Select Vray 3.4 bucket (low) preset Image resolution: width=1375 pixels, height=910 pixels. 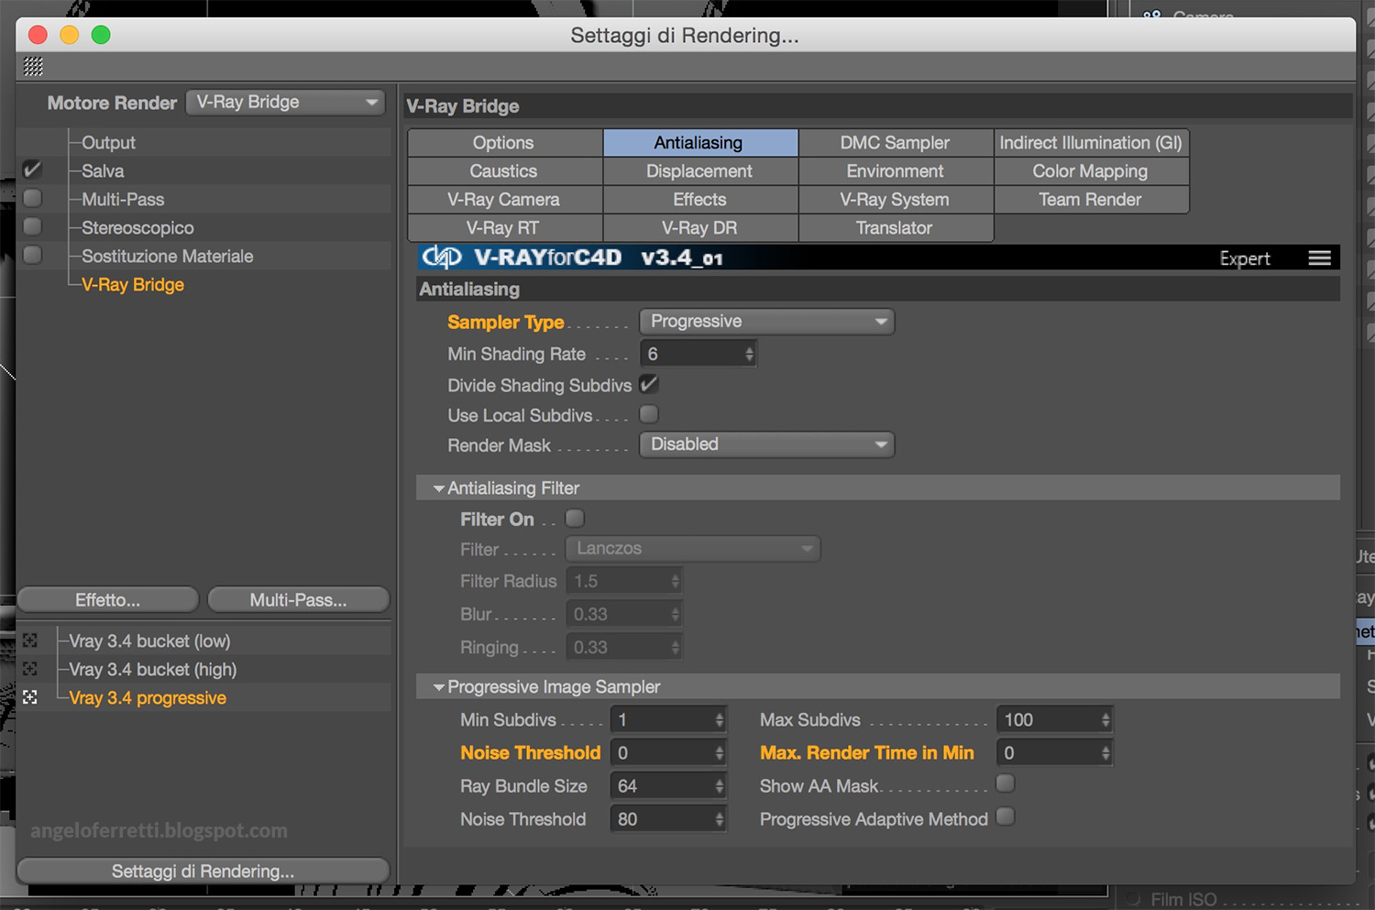tap(149, 641)
